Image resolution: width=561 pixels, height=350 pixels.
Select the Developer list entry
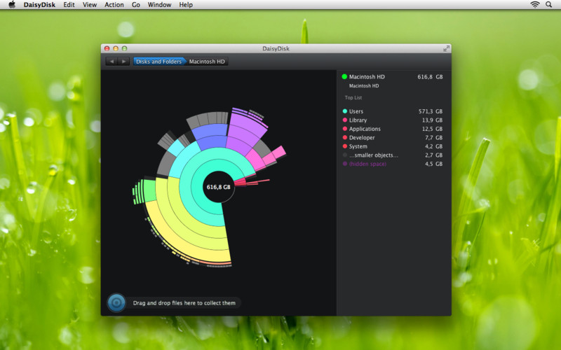[362, 138]
